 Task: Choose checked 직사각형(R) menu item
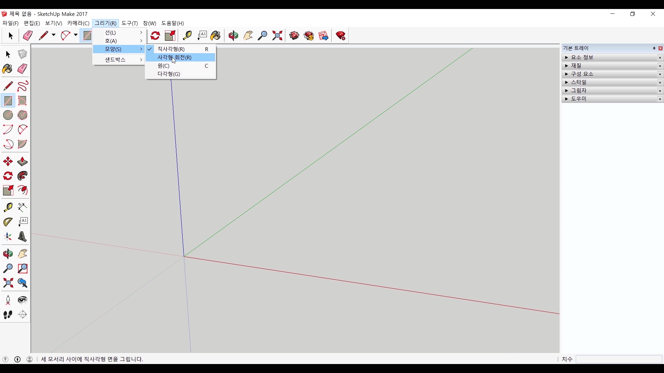coord(171,49)
